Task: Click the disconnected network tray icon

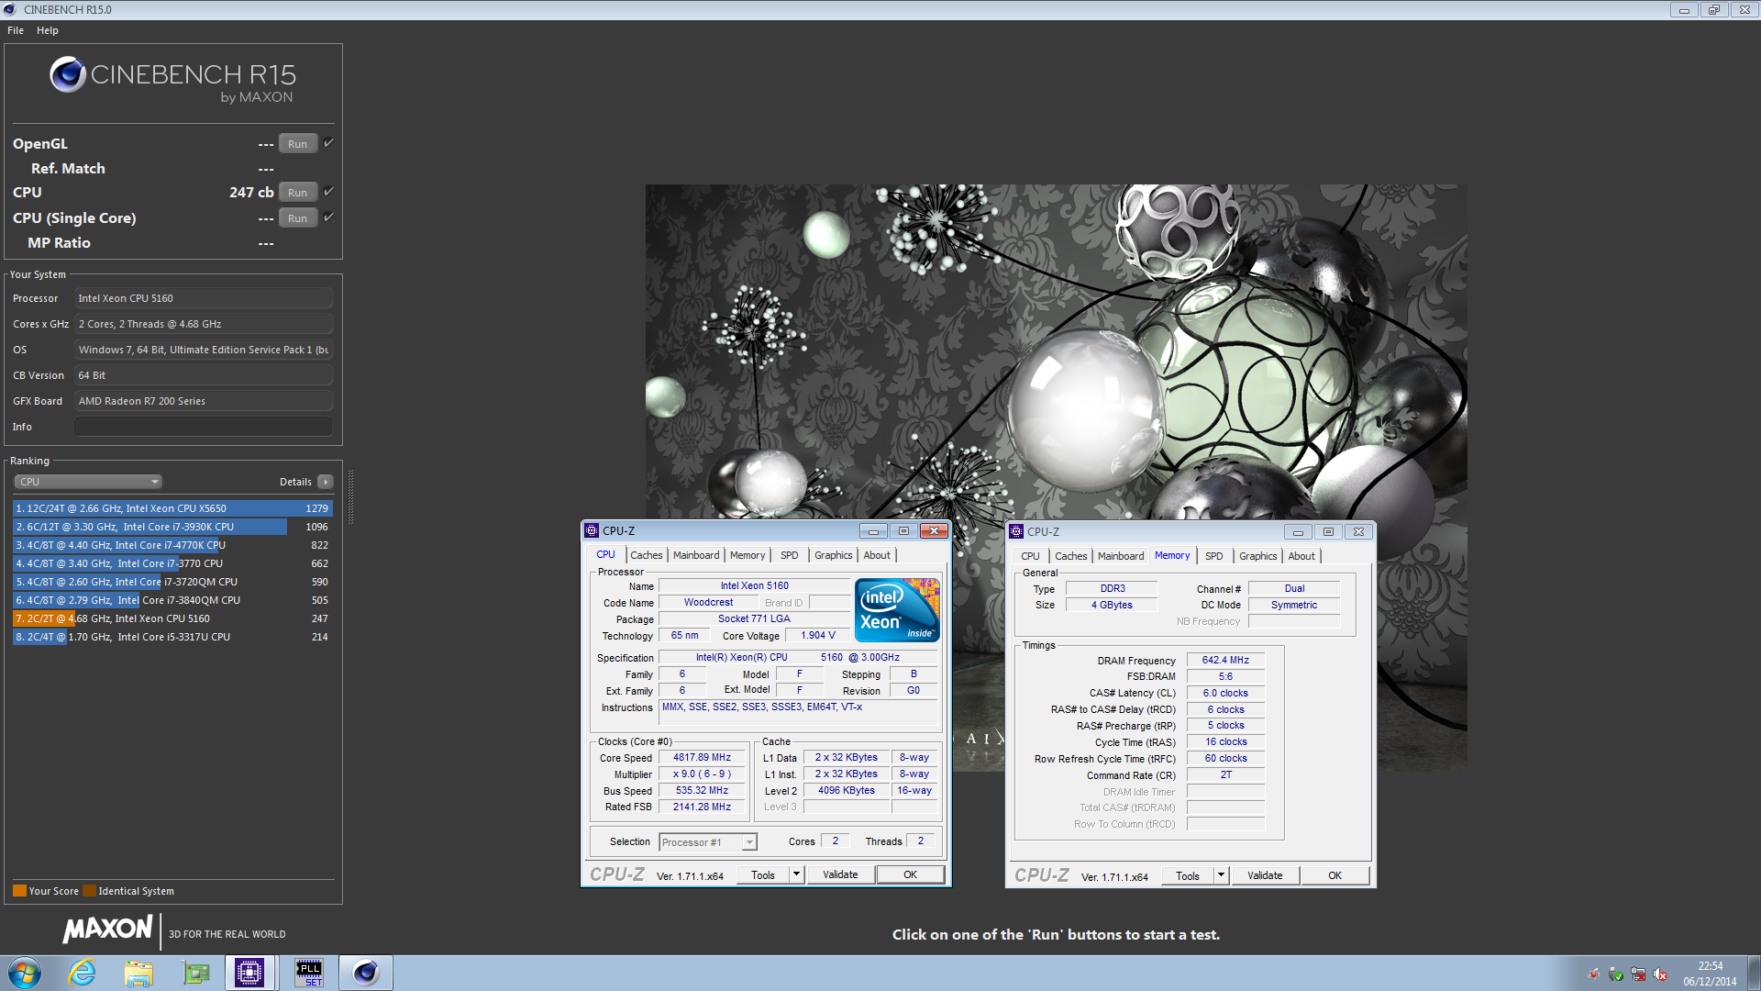Action: 1638,974
